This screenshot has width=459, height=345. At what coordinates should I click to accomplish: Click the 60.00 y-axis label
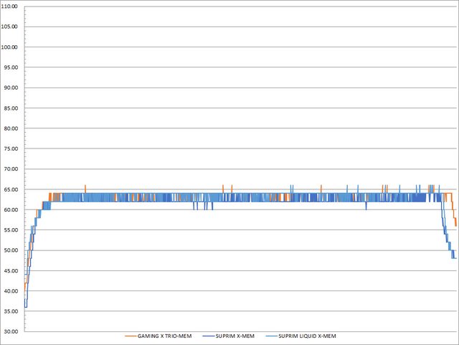pos(13,209)
